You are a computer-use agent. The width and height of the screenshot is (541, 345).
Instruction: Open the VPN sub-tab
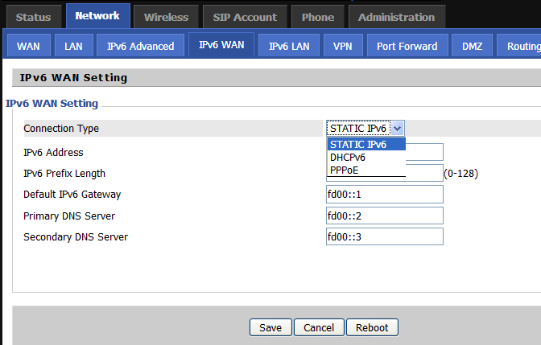pyautogui.click(x=342, y=46)
